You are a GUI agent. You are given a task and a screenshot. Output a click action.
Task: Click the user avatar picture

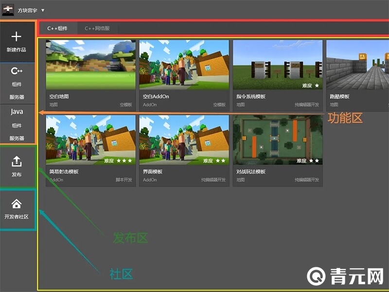(8, 10)
